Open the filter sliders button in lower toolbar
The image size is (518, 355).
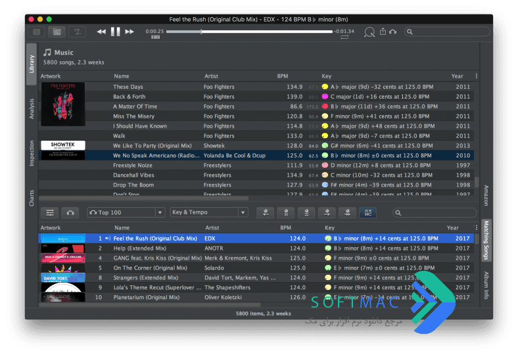point(50,212)
